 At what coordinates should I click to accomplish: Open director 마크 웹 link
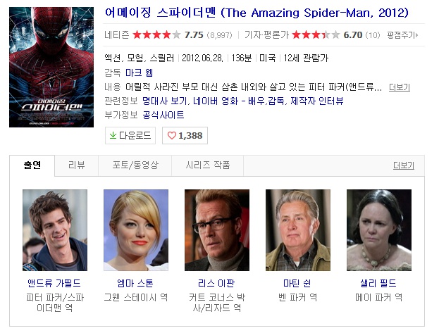coord(139,73)
